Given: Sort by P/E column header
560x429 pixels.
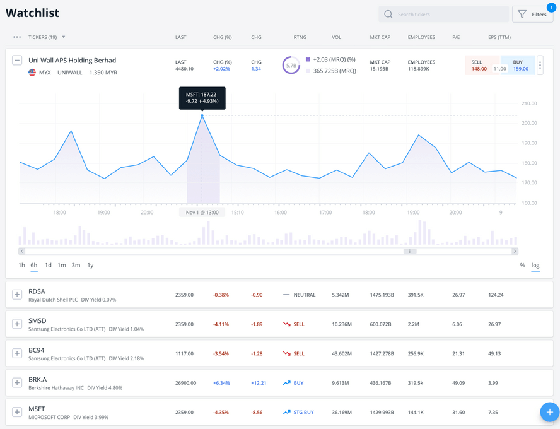Looking at the screenshot, I should pyautogui.click(x=456, y=37).
